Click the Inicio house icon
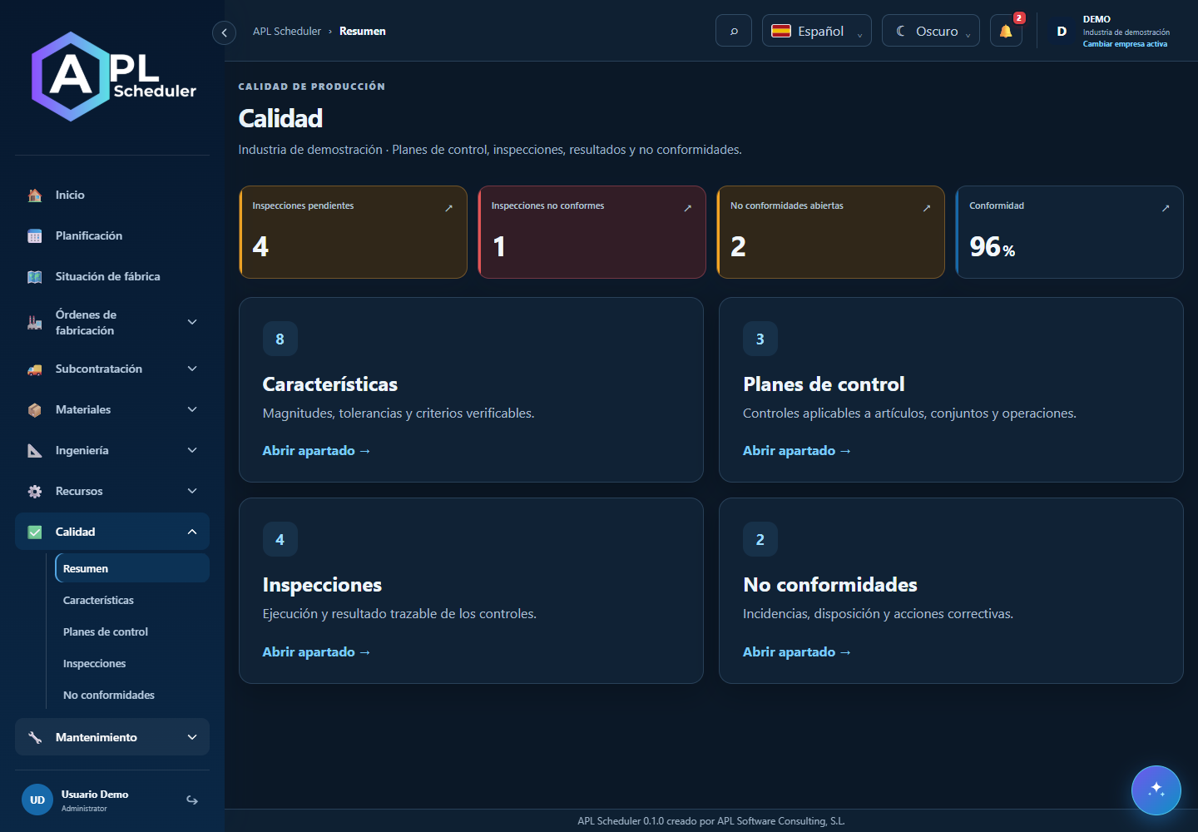1198x832 pixels. [35, 196]
